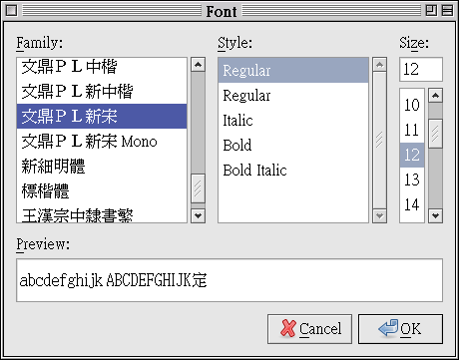This screenshot has width=459, height=360.
Task: Select size 14 in the list
Action: (412, 204)
